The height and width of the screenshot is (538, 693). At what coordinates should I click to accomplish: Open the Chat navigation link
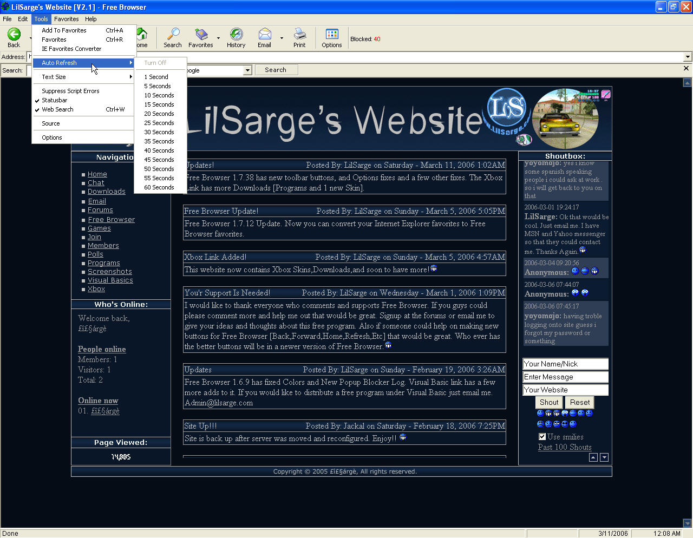[96, 183]
